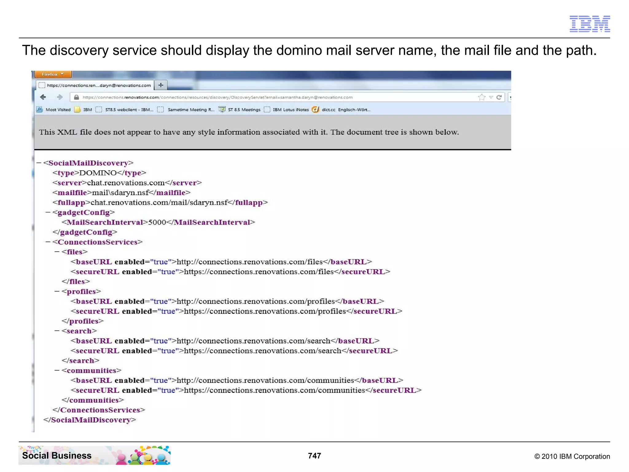Click files secureURL https://connections.renovations.com/files
Viewport: 629px width, 472px height.
point(230,272)
